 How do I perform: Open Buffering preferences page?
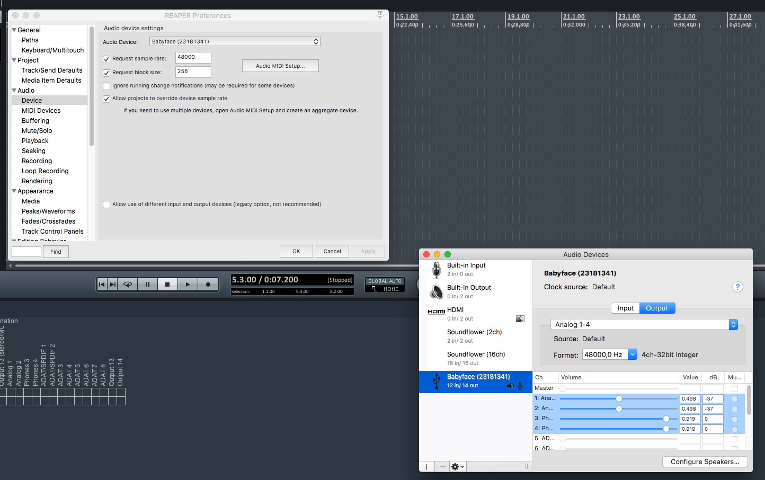click(x=35, y=121)
